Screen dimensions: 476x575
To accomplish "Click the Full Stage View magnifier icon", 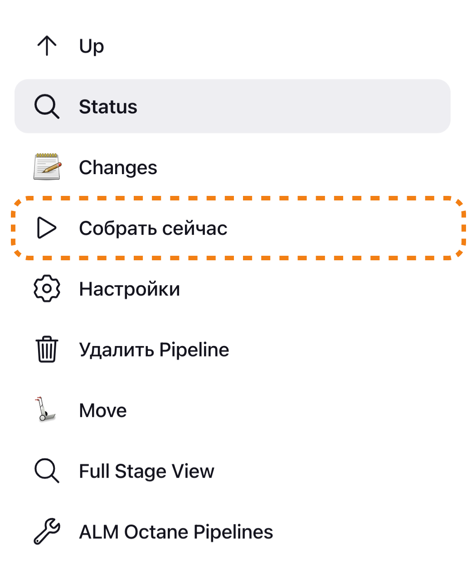I will [47, 471].
